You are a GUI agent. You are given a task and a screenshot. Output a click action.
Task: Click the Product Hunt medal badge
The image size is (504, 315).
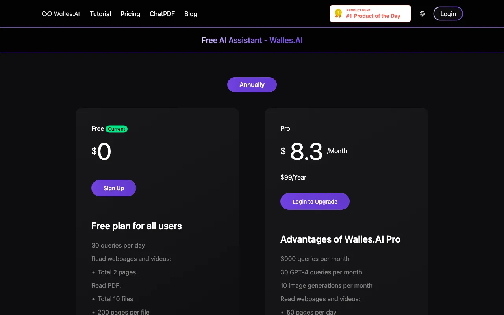point(370,14)
